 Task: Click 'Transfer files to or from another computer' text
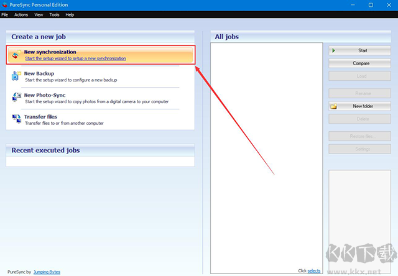pos(64,123)
